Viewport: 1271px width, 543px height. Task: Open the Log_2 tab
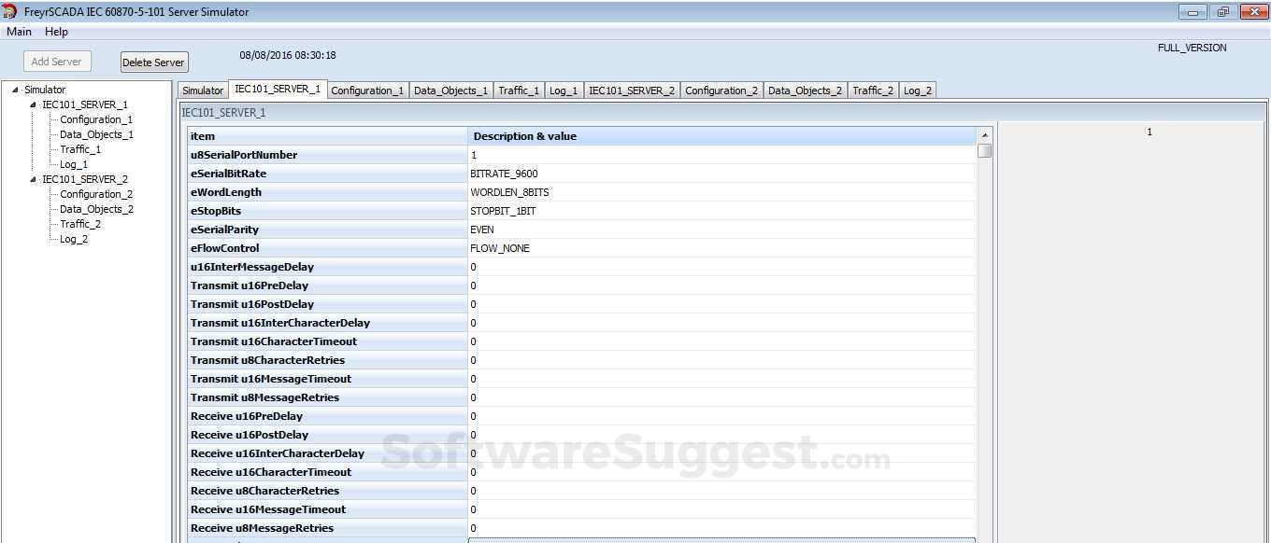click(917, 90)
